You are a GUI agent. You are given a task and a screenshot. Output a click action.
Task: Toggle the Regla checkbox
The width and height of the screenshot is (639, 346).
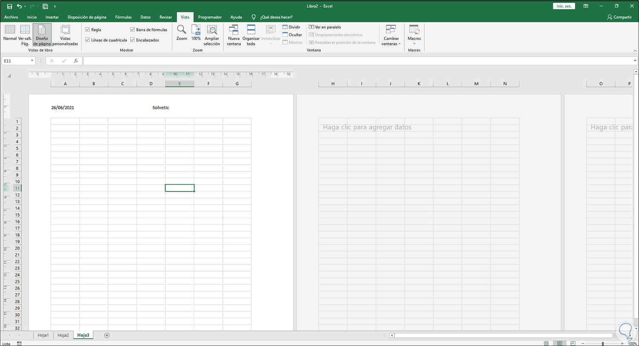(x=88, y=30)
